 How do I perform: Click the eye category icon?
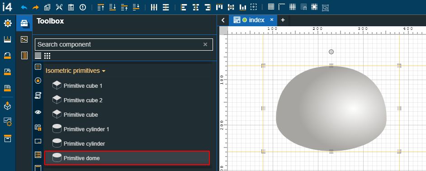[38, 112]
